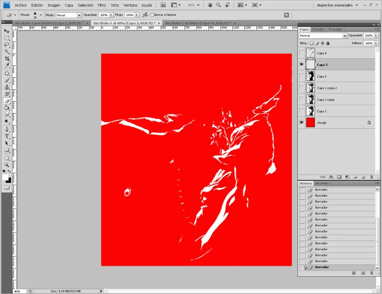The width and height of the screenshot is (382, 294).
Task: Select the History Brush tool
Action: (x=7, y=94)
